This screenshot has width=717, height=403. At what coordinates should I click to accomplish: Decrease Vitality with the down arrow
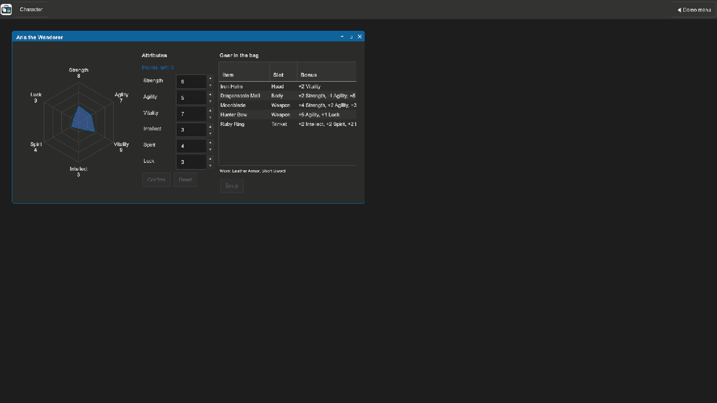[x=210, y=118]
